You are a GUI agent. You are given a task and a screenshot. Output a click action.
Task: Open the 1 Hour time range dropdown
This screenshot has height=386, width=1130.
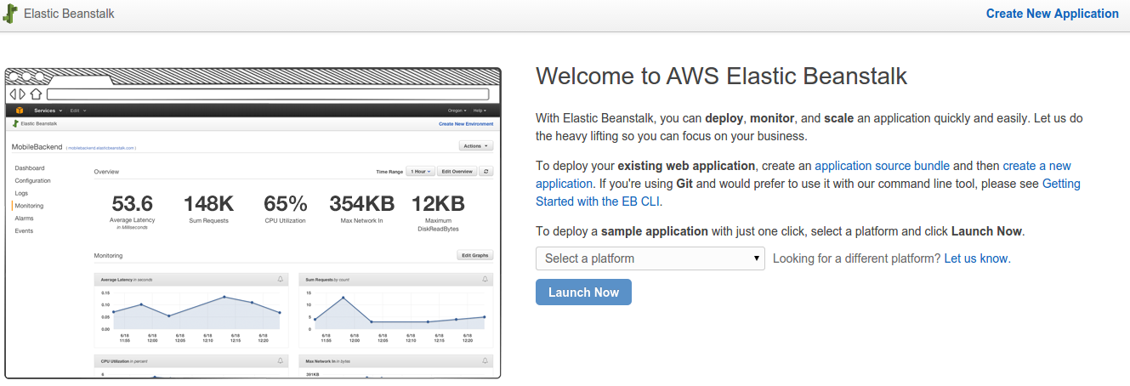pyautogui.click(x=420, y=172)
